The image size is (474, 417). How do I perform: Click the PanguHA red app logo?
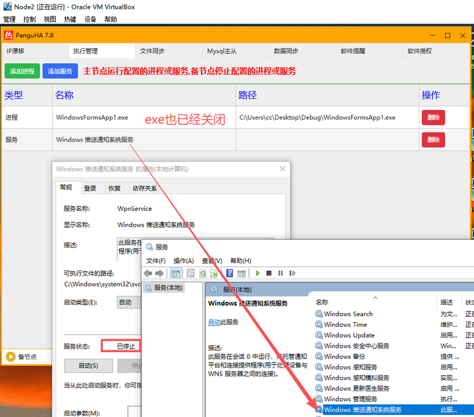9,36
